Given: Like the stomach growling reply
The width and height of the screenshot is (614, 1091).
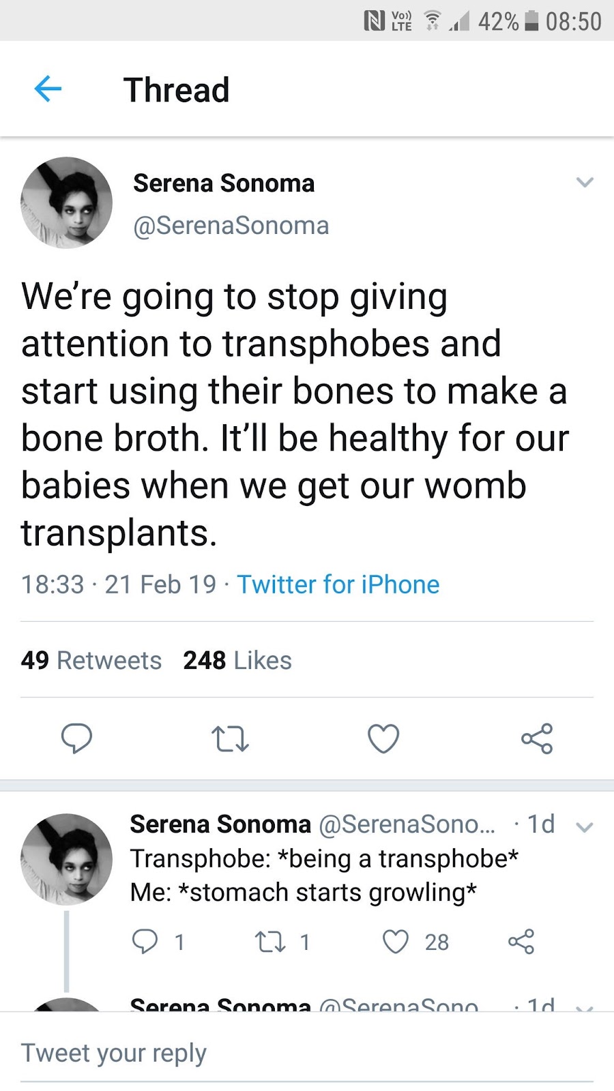Looking at the screenshot, I should pyautogui.click(x=396, y=942).
